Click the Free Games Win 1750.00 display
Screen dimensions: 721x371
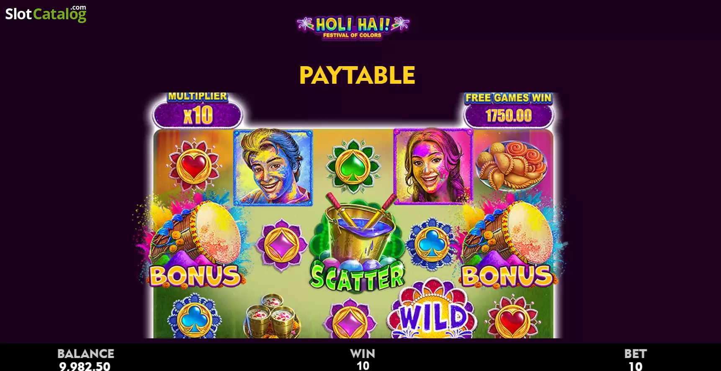point(509,111)
